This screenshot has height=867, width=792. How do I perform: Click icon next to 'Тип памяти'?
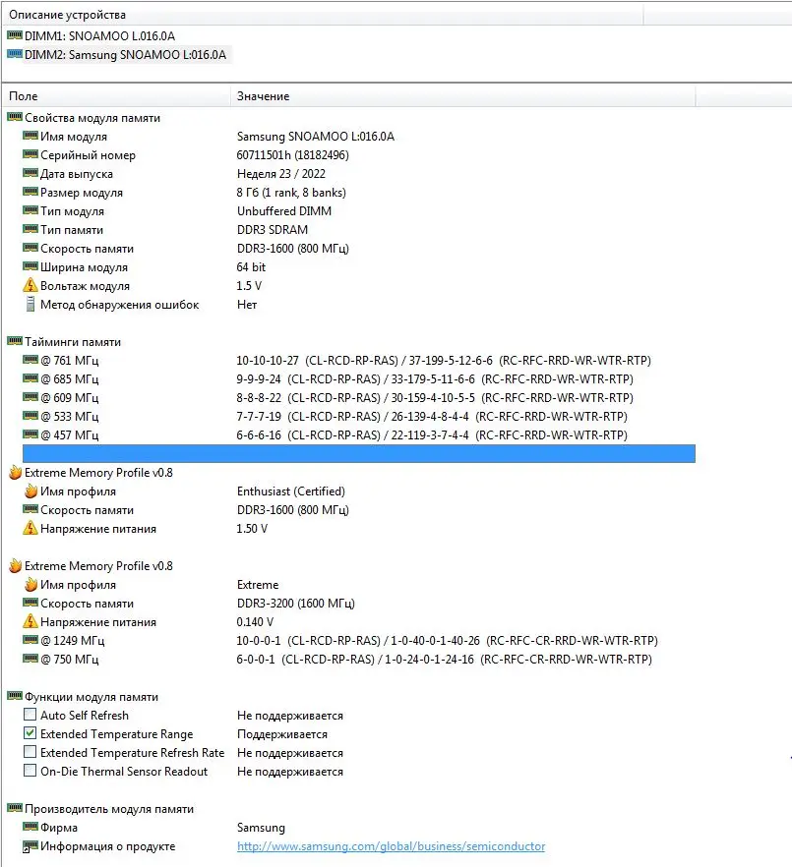(x=30, y=229)
